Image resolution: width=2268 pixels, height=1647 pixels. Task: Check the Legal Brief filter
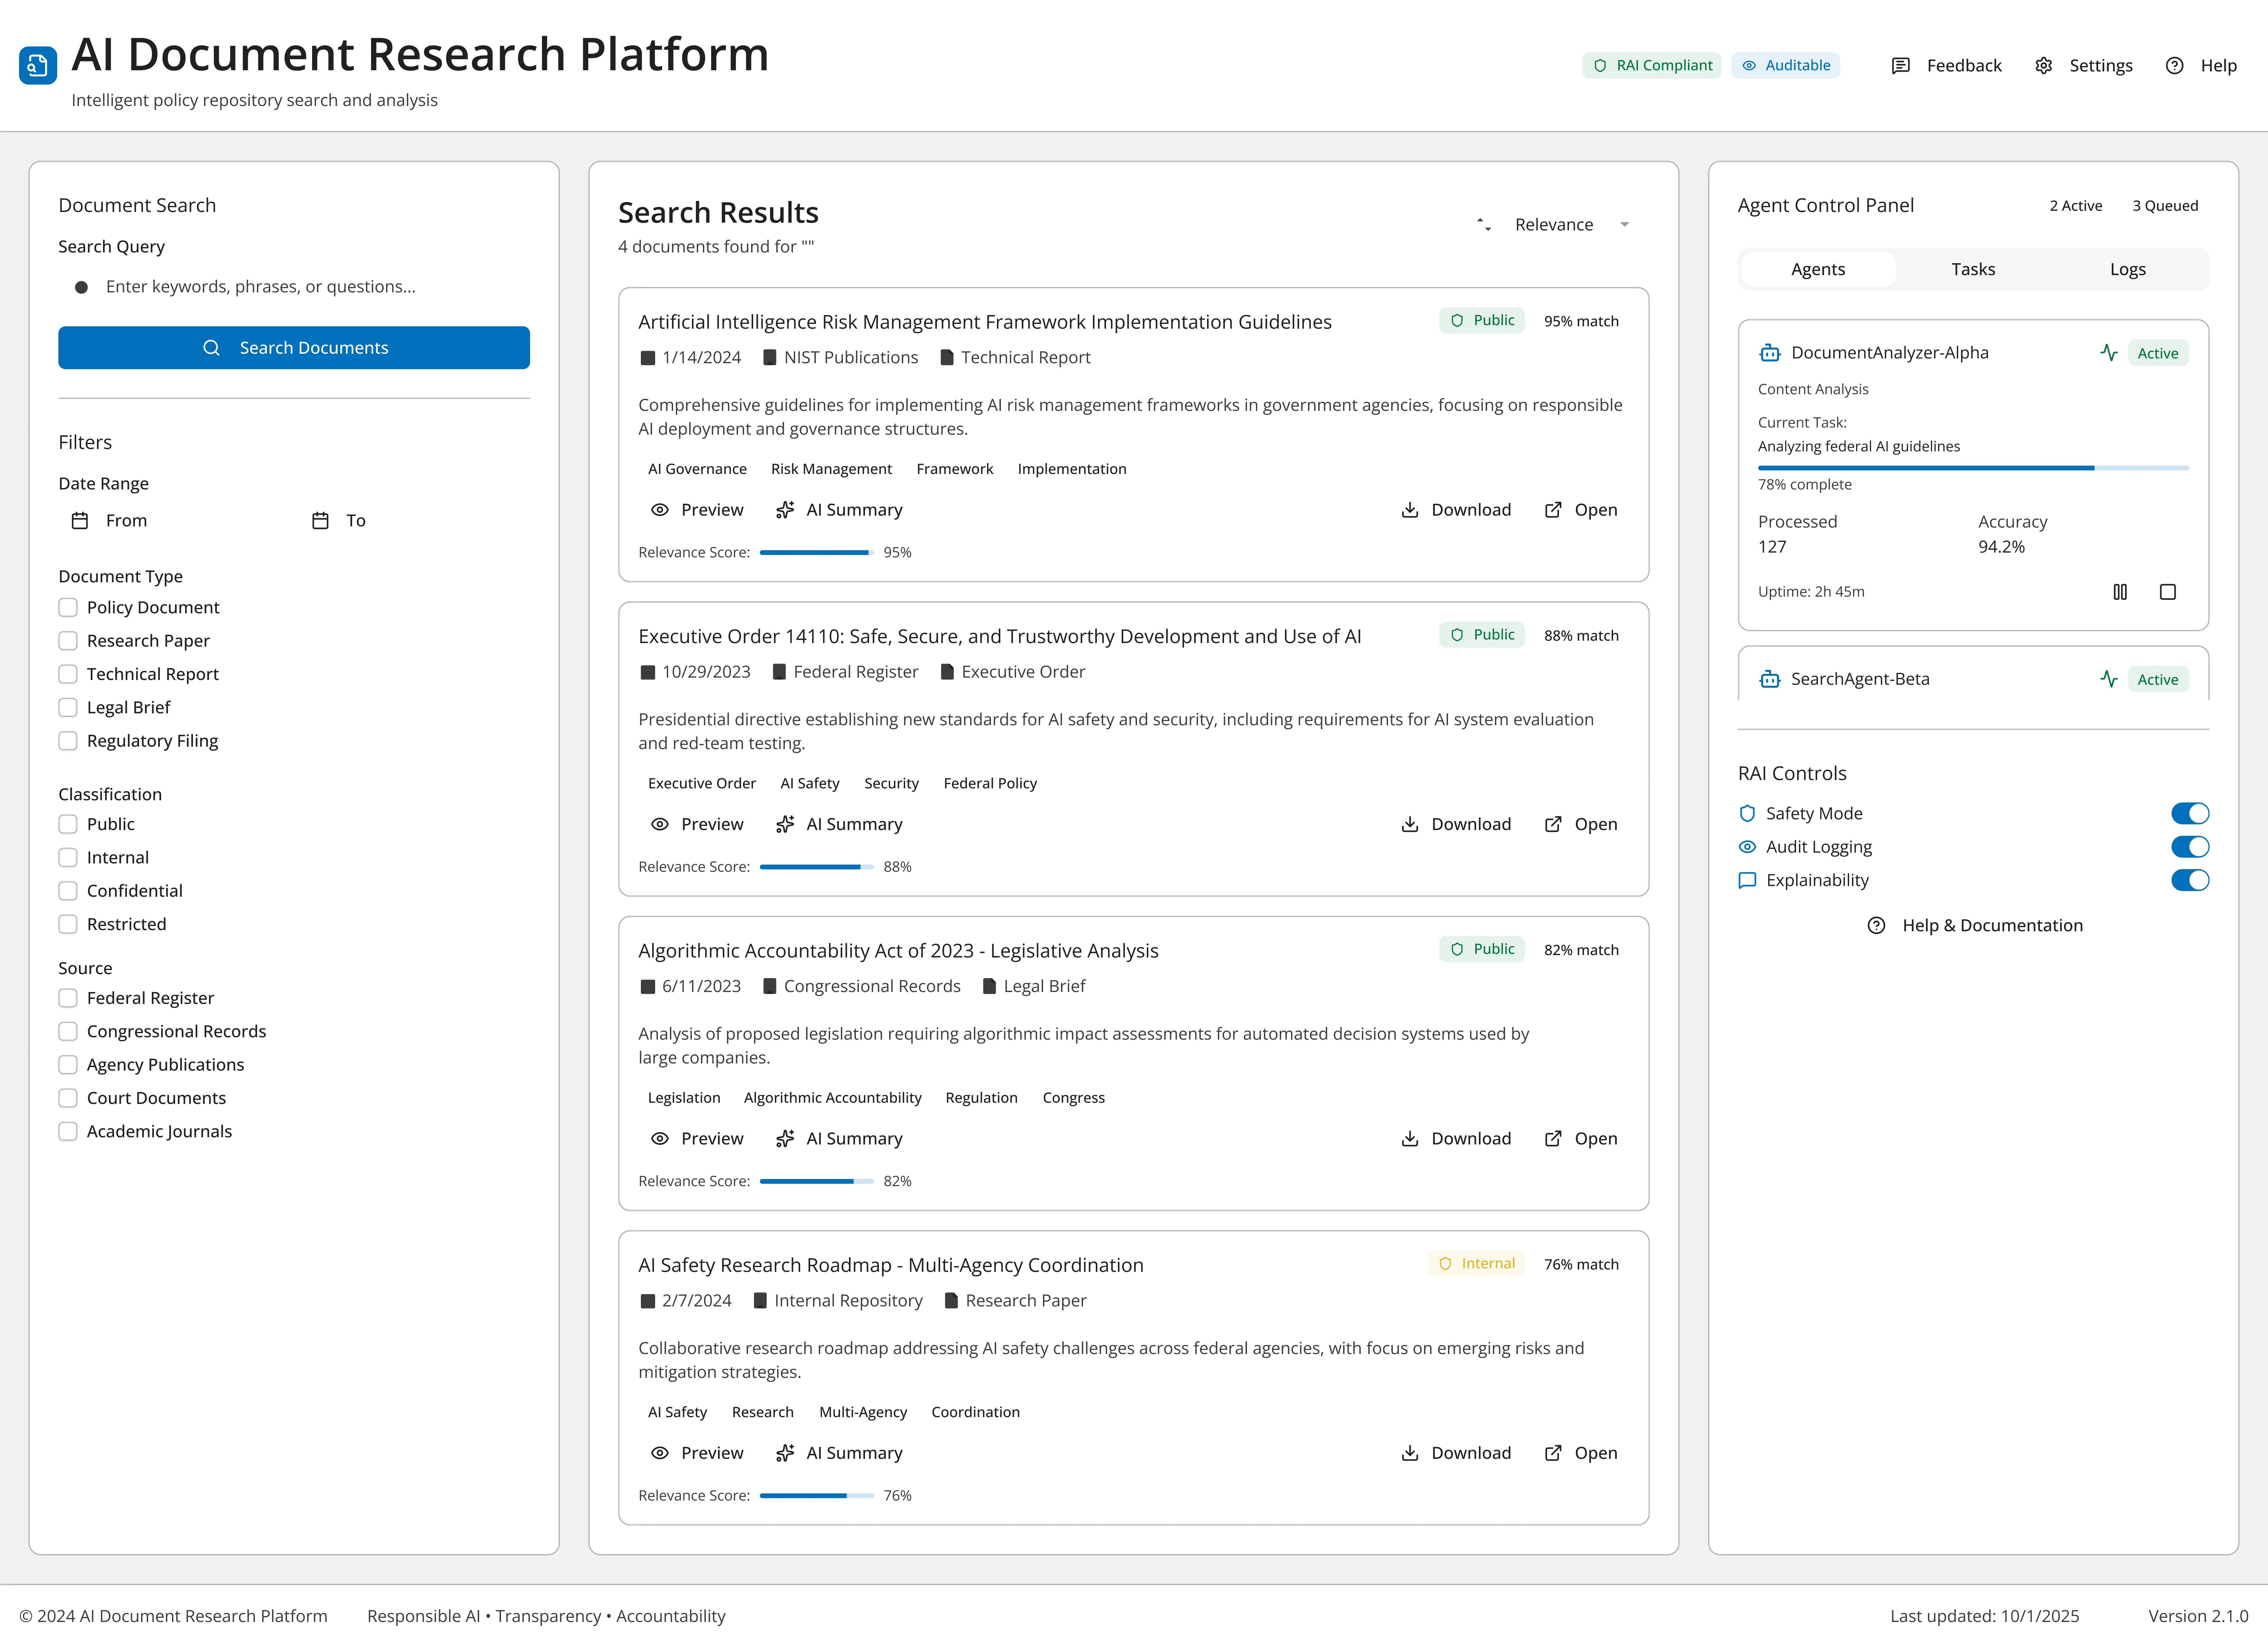pyautogui.click(x=68, y=707)
